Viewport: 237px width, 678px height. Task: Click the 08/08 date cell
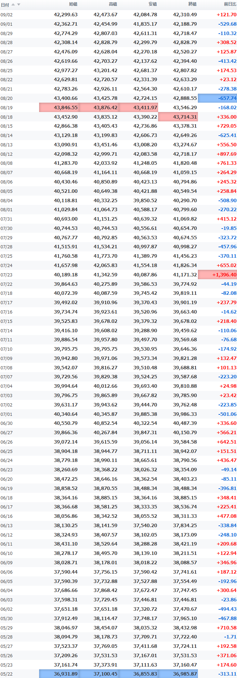pyautogui.click(x=7, y=163)
